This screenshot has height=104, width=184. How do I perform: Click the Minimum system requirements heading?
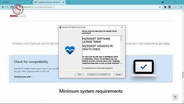[x=91, y=91]
